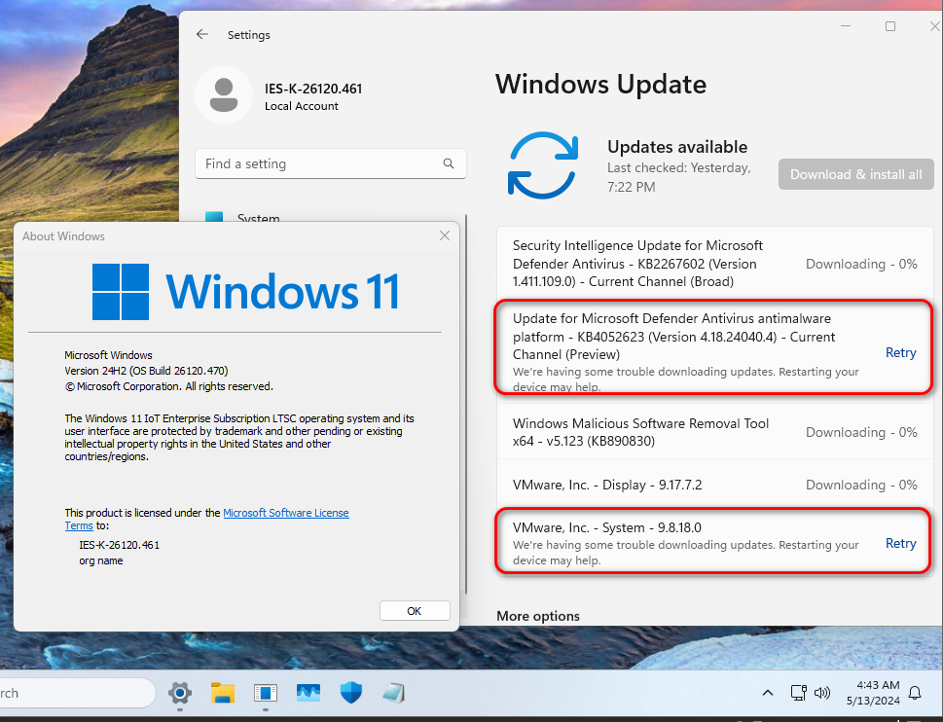
Task: Click OK in About Windows dialog
Action: point(415,611)
